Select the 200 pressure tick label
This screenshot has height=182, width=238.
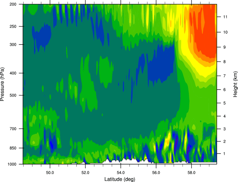point(13,4)
